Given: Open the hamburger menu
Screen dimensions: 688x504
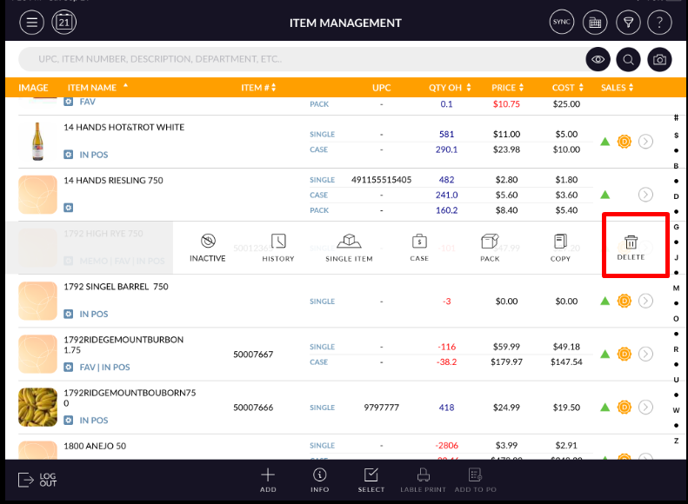Looking at the screenshot, I should pyautogui.click(x=32, y=23).
